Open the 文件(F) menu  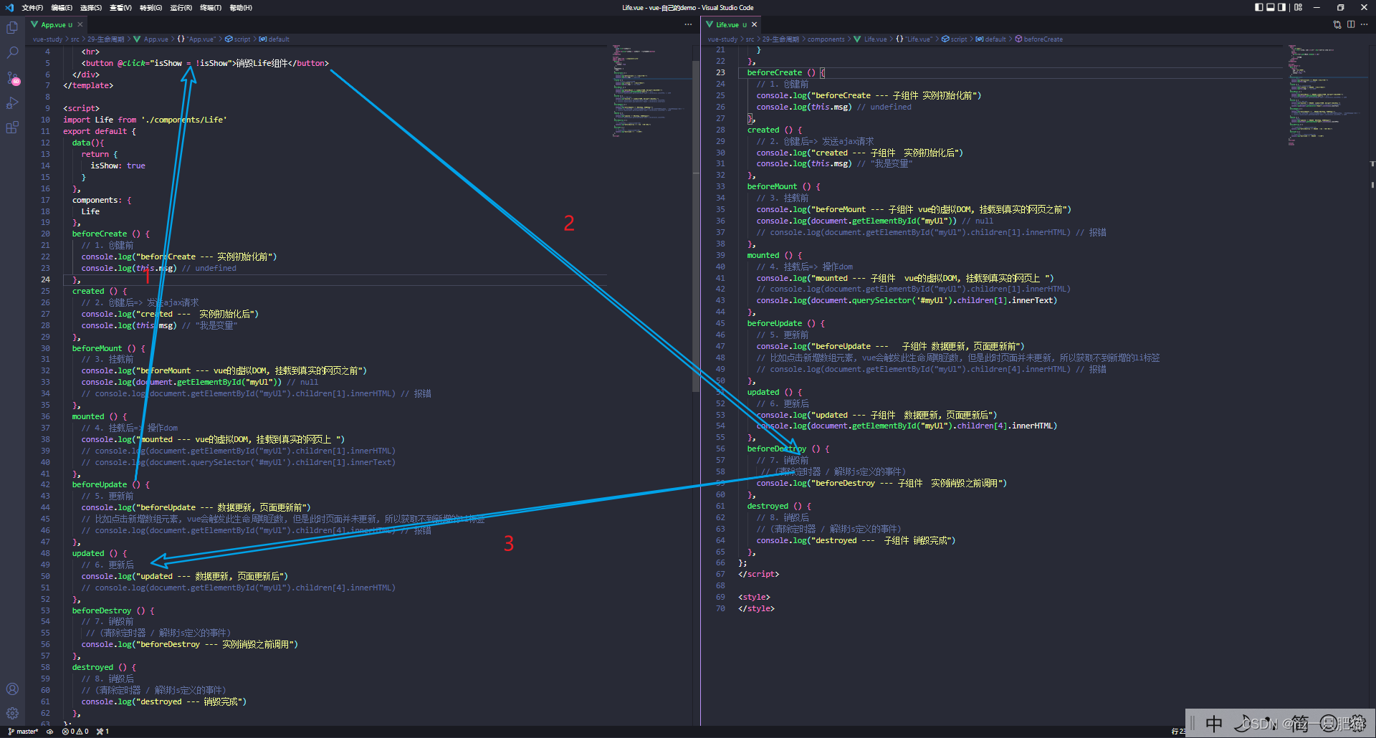pos(32,7)
